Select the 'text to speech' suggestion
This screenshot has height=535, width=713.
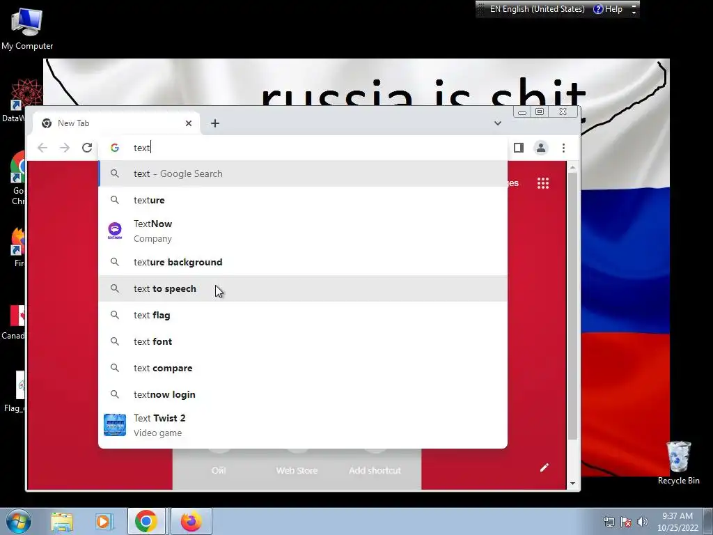pos(303,288)
